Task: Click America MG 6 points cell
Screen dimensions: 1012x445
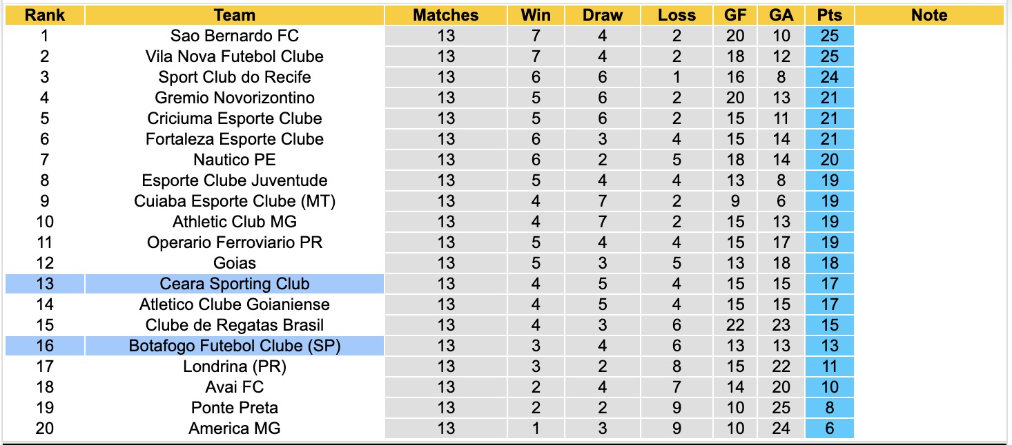Action: point(829,428)
